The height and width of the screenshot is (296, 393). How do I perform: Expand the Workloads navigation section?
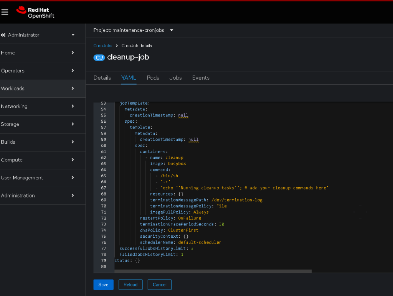point(43,89)
